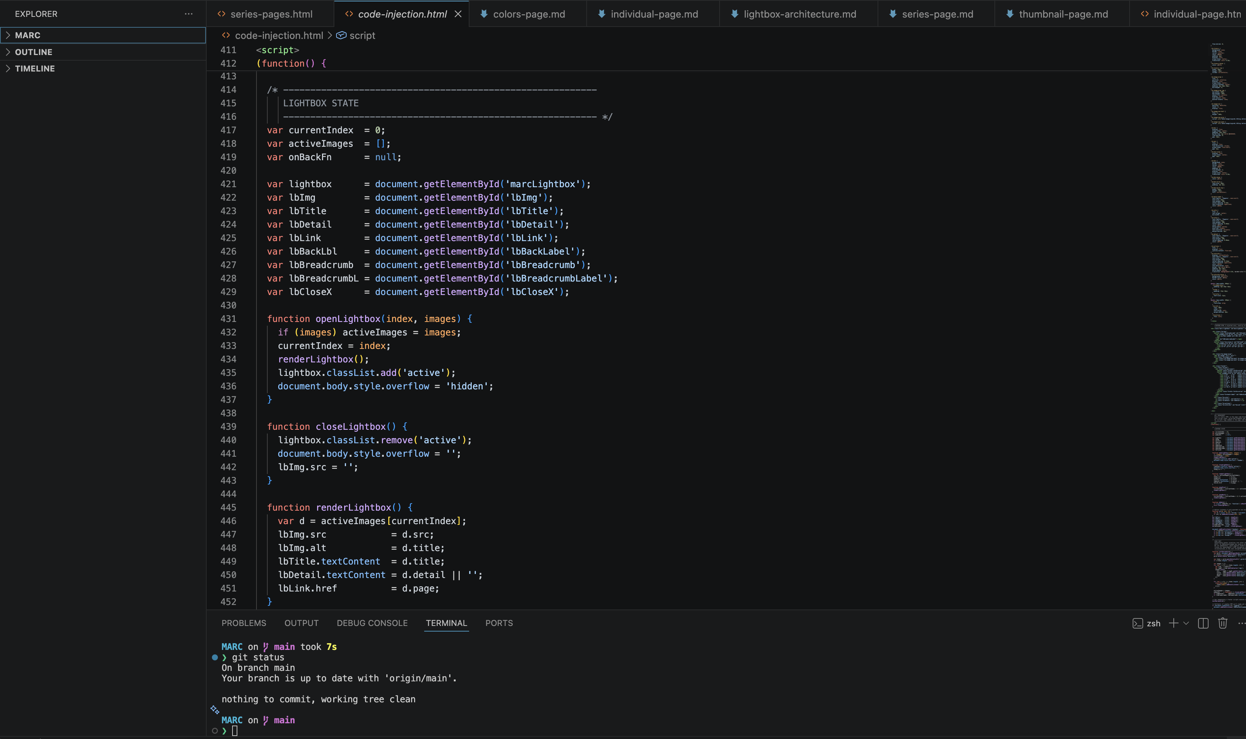The height and width of the screenshot is (739, 1246).
Task: Show the DEBUG CONSOLE panel
Action: pos(372,623)
